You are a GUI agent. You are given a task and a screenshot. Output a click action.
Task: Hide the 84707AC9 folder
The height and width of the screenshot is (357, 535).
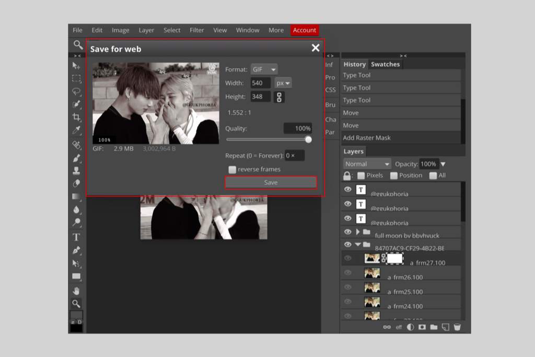click(347, 244)
